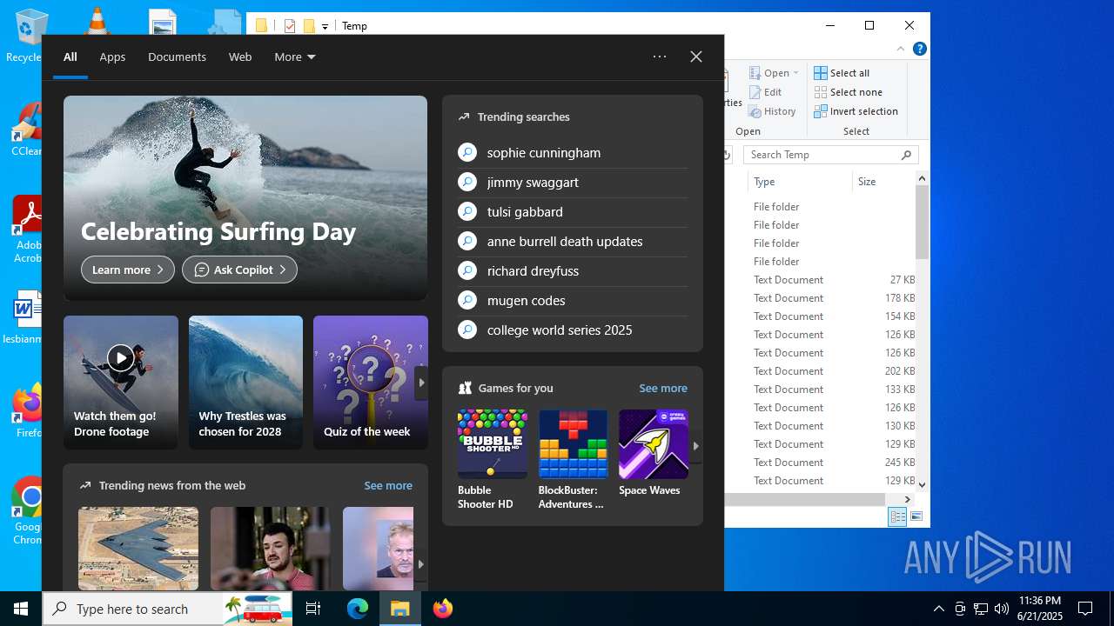Launch Microsoft Edge from taskbar
The image size is (1114, 626).
pos(358,609)
